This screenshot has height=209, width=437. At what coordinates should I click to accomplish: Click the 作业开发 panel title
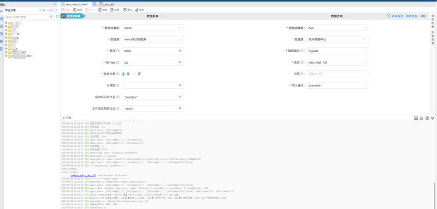[10, 10]
